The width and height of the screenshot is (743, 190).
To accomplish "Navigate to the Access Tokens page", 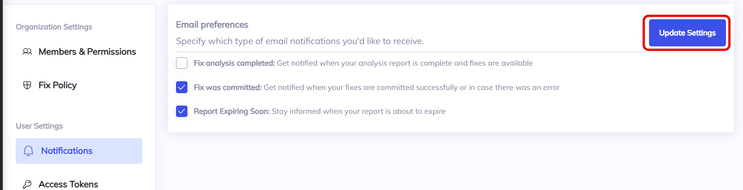I will (x=68, y=184).
